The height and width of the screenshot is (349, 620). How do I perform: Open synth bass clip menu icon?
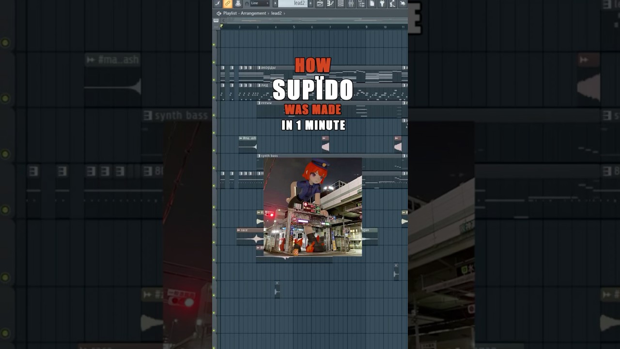point(259,156)
